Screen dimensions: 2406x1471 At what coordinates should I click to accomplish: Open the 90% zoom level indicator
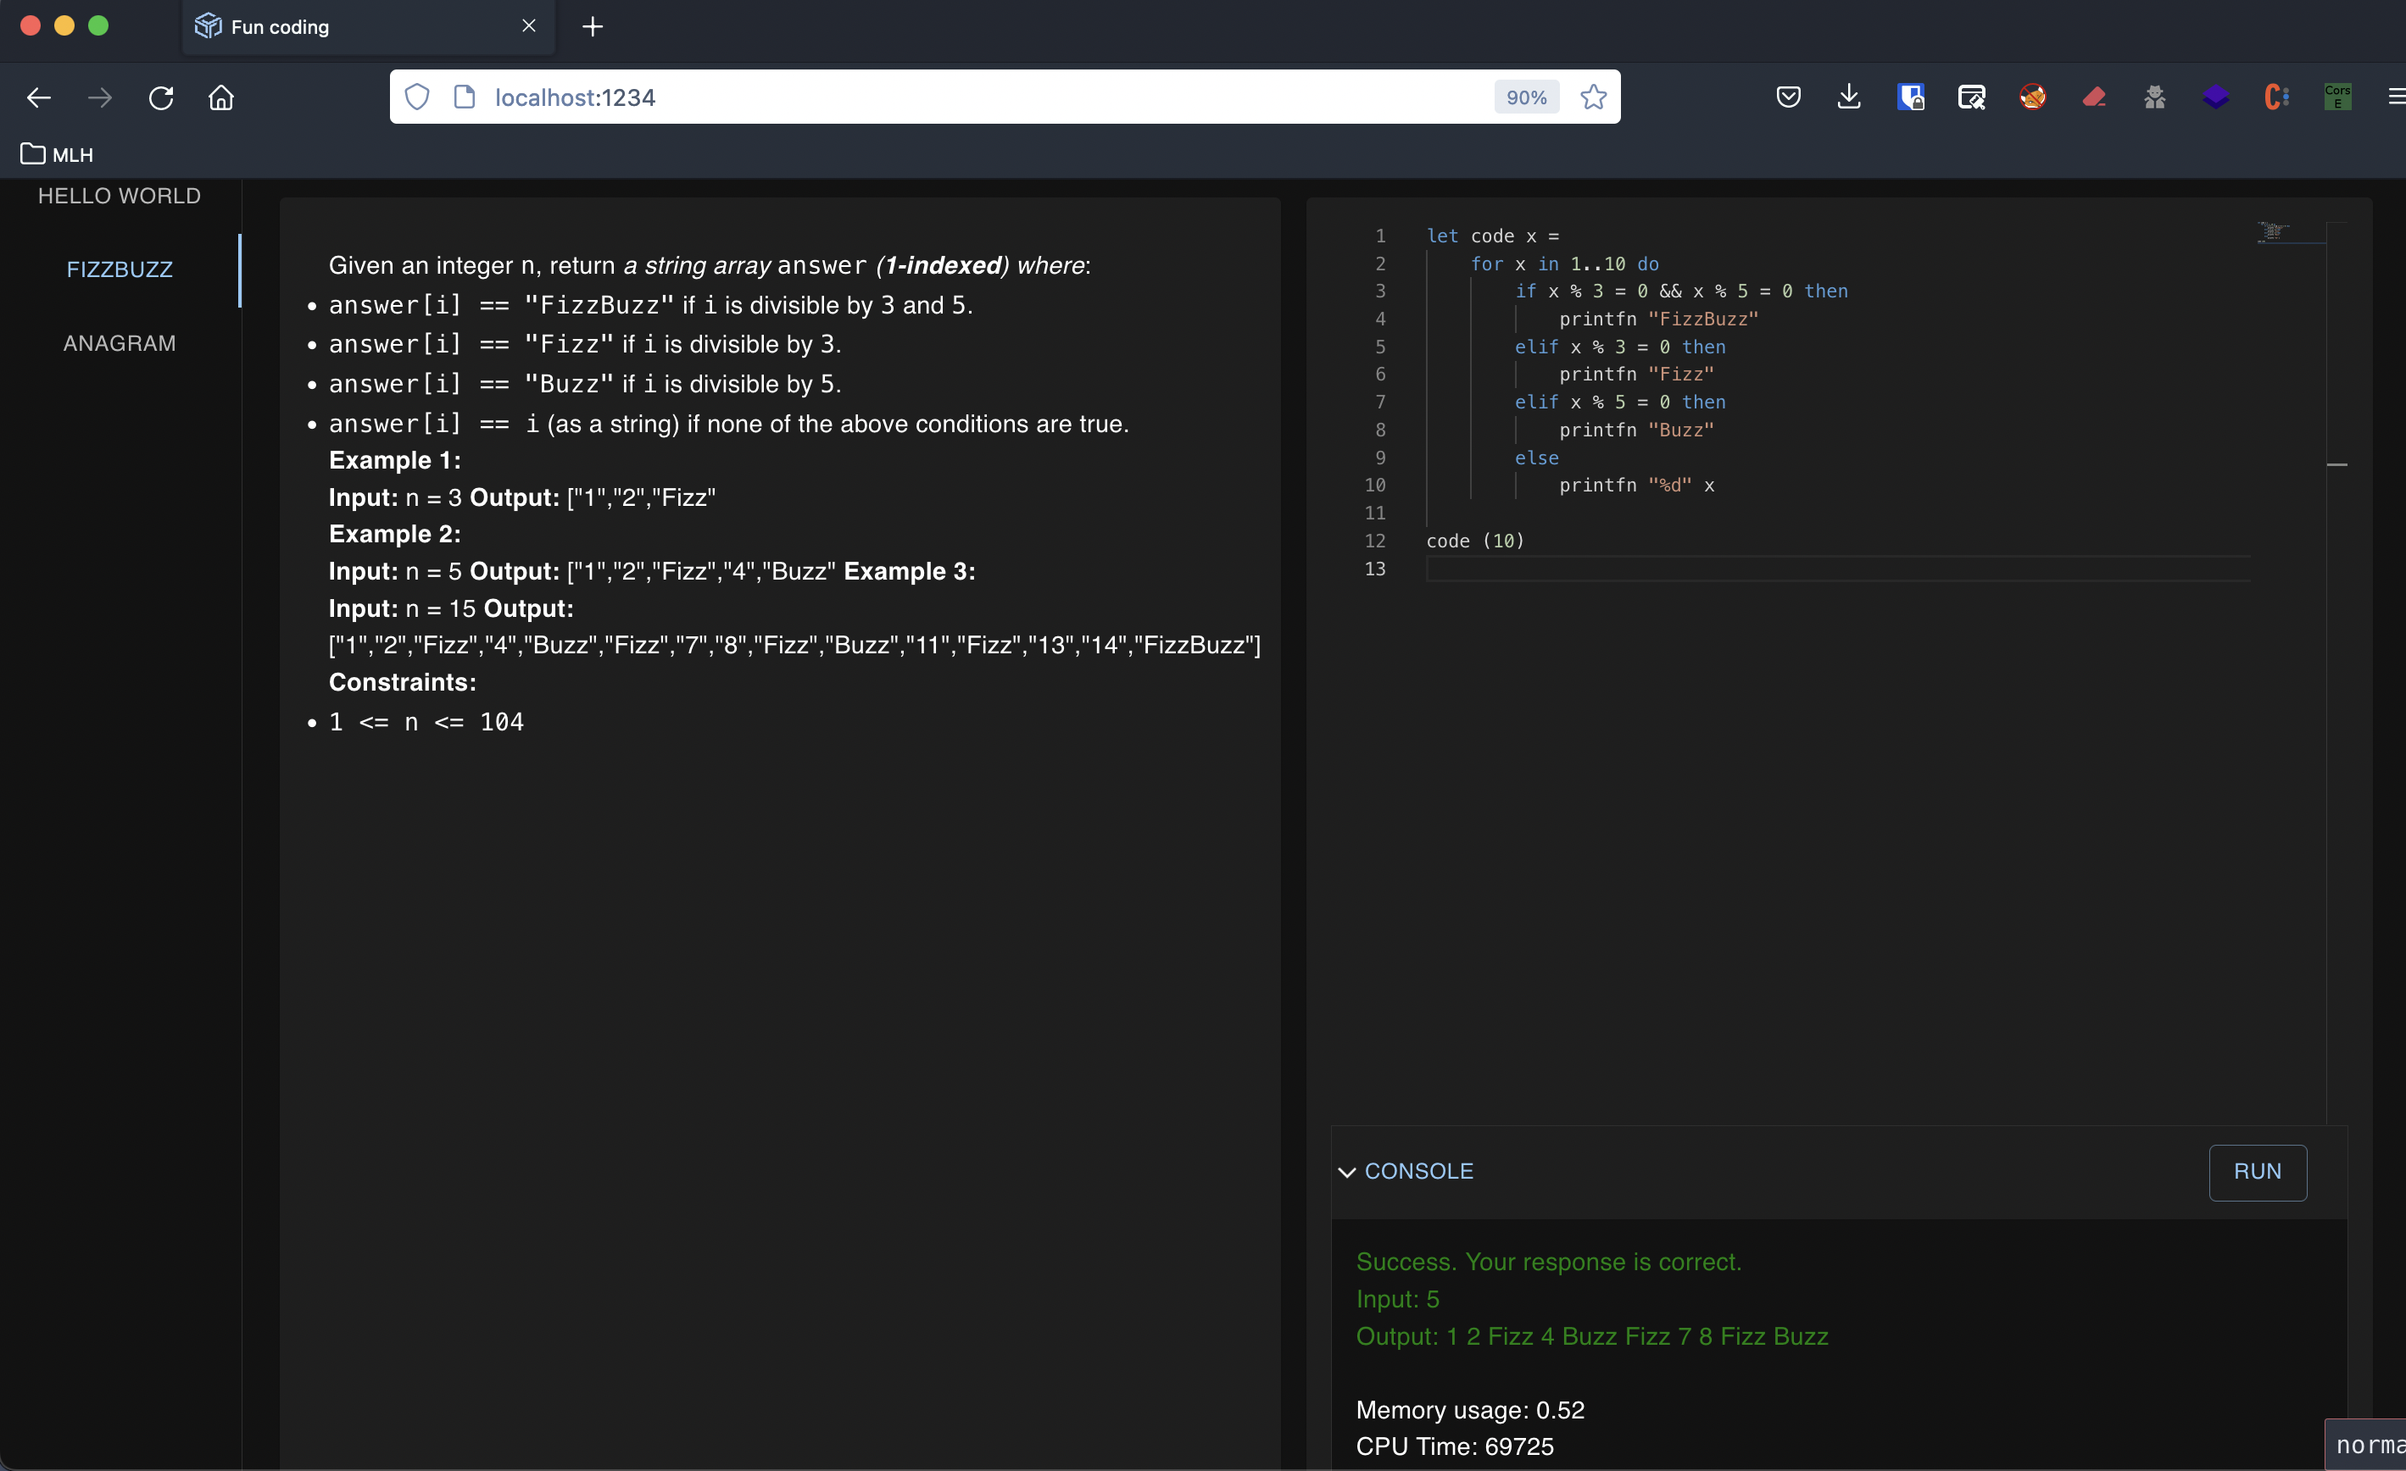tap(1525, 97)
